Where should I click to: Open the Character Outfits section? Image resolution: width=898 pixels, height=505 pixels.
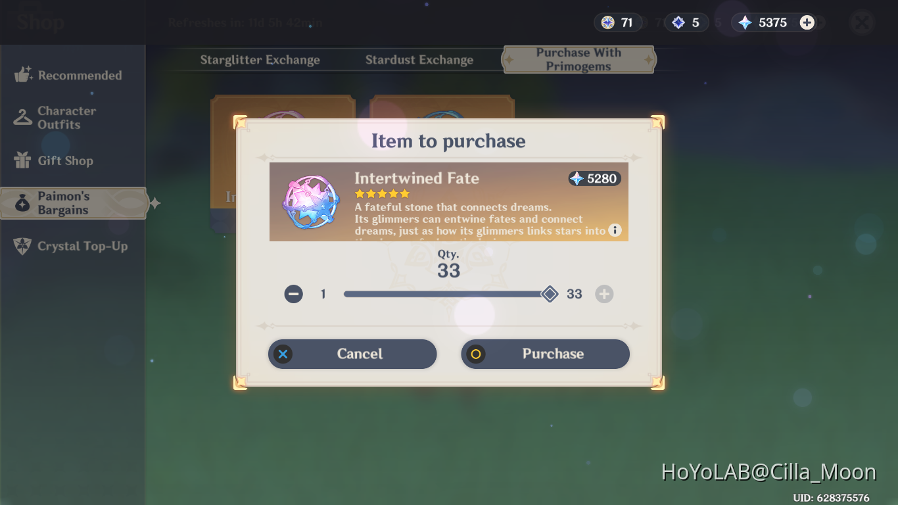(56, 118)
